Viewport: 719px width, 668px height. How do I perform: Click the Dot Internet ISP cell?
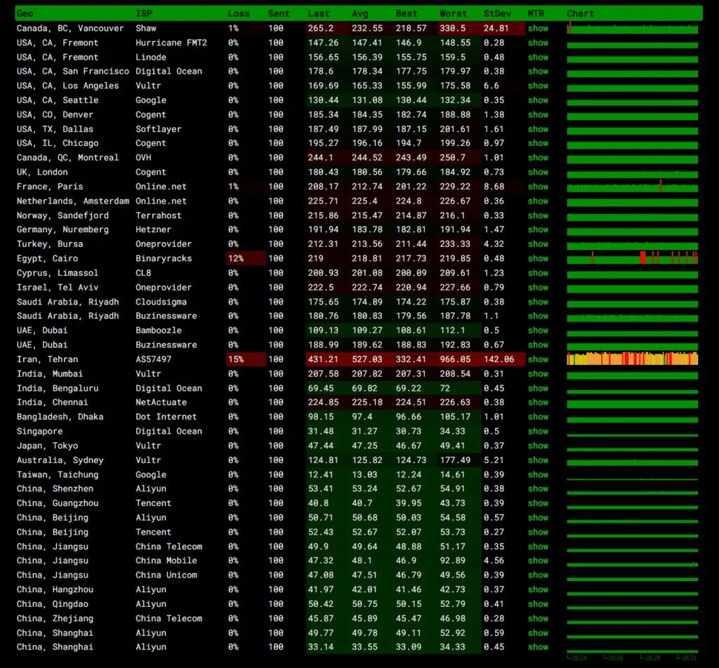tap(166, 417)
